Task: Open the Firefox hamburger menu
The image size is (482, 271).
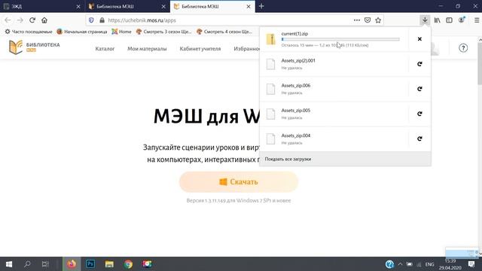Action: tap(477, 20)
